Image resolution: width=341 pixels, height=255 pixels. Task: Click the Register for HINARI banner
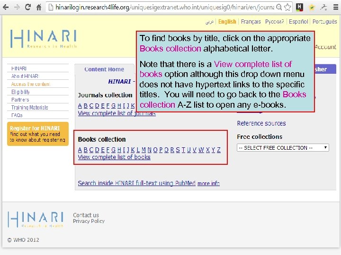pyautogui.click(x=38, y=134)
